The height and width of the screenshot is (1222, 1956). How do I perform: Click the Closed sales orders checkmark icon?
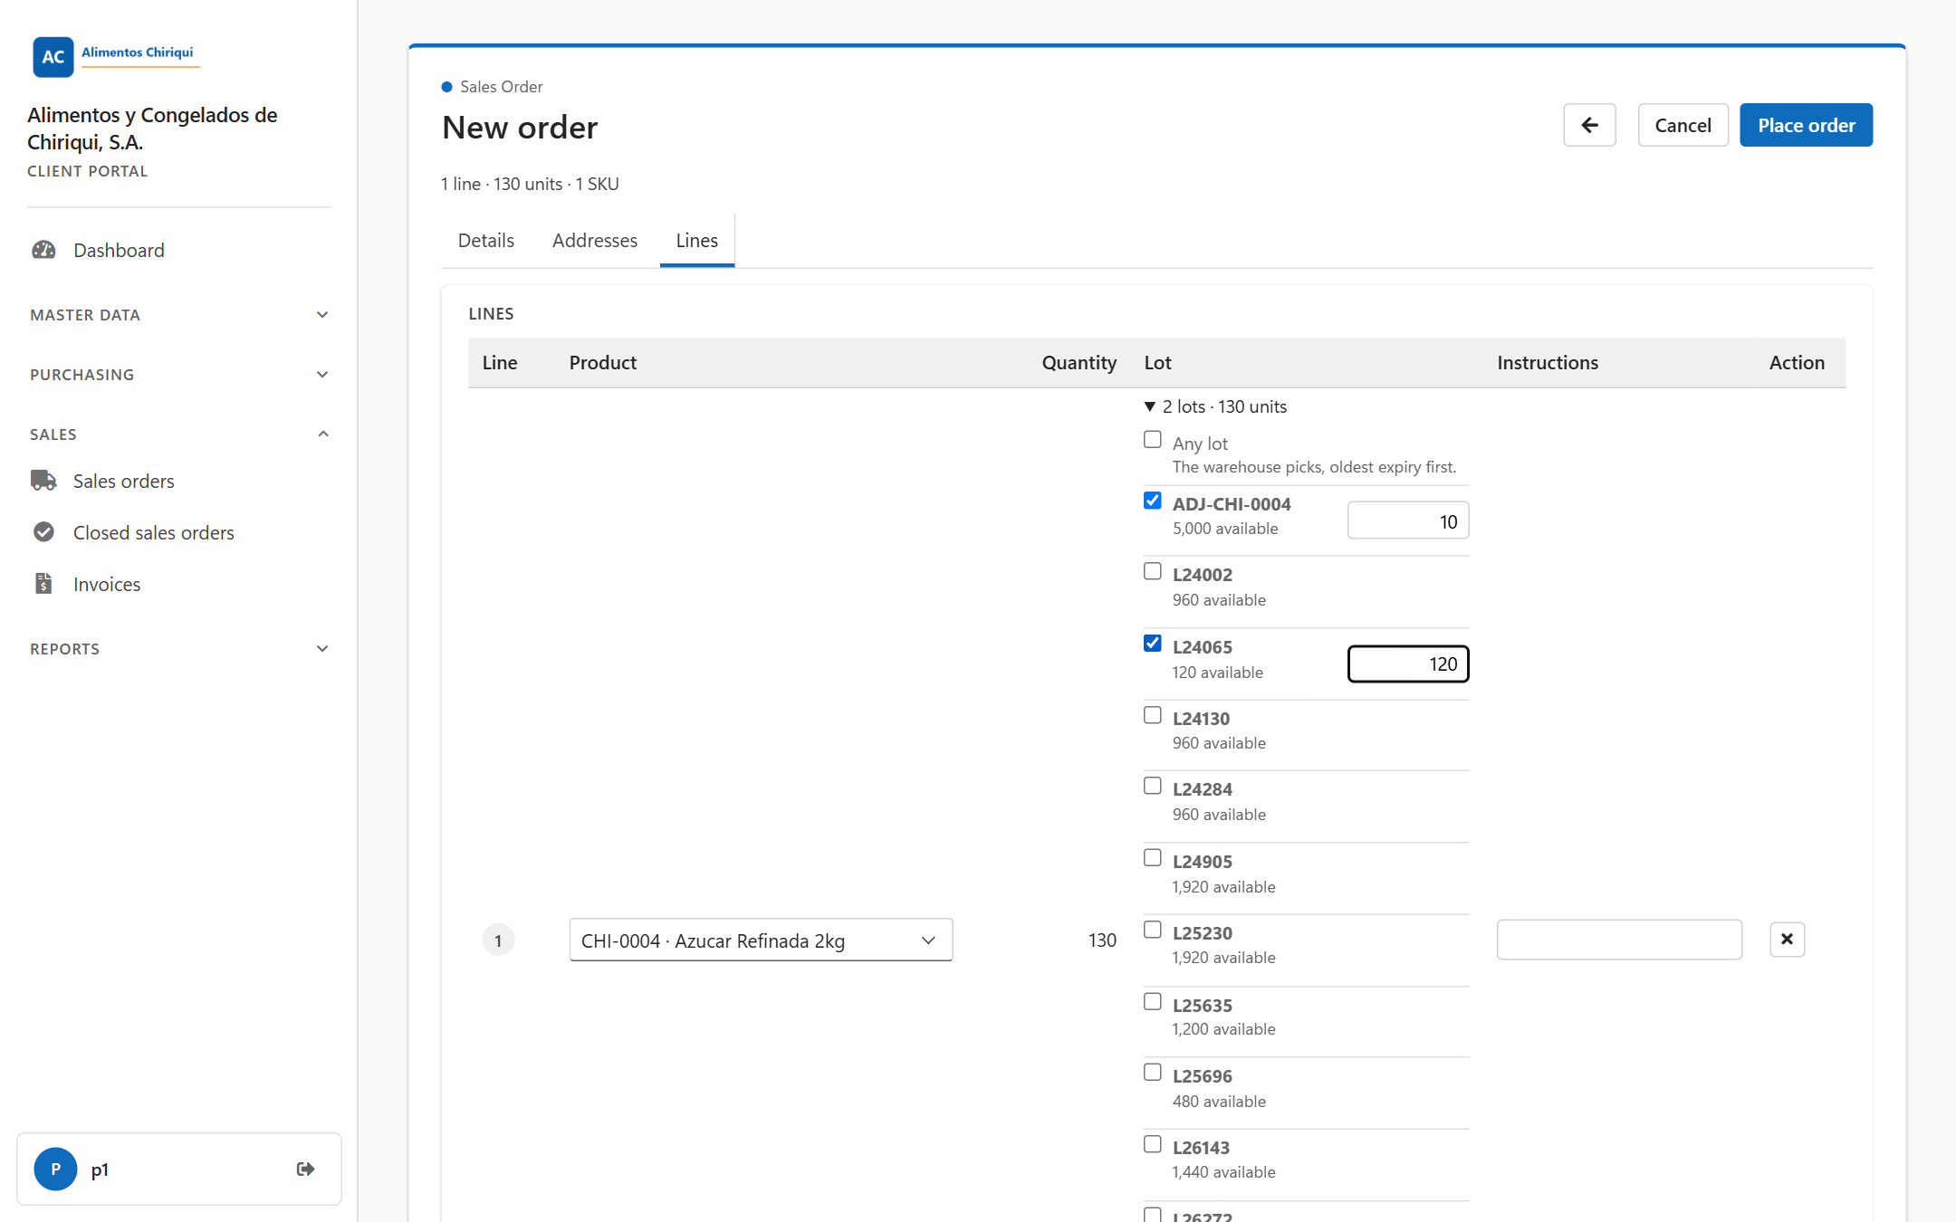43,532
